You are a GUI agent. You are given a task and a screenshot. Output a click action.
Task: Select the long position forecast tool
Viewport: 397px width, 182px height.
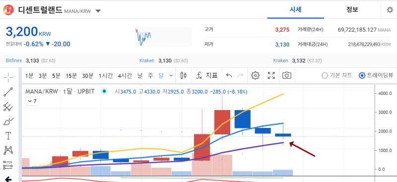[8, 165]
